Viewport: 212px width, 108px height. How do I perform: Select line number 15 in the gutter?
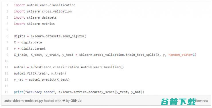[7, 92]
